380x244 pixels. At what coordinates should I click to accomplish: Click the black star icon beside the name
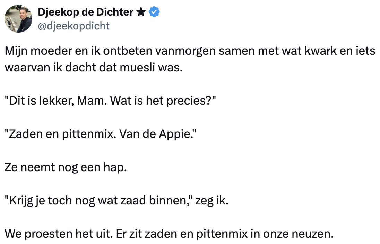[x=140, y=12]
